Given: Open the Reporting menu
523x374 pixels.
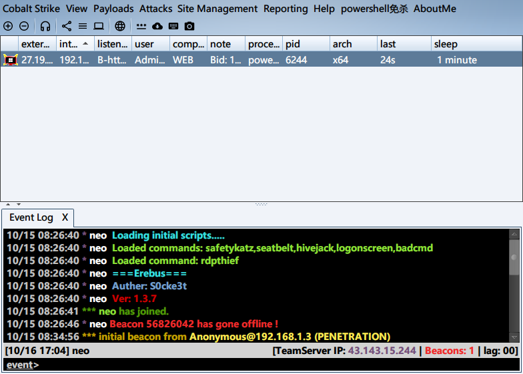Looking at the screenshot, I should pyautogui.click(x=286, y=9).
